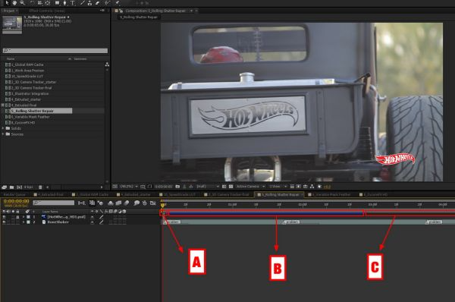Click the timeline layer search field
The width and height of the screenshot is (455, 302).
tap(53, 203)
